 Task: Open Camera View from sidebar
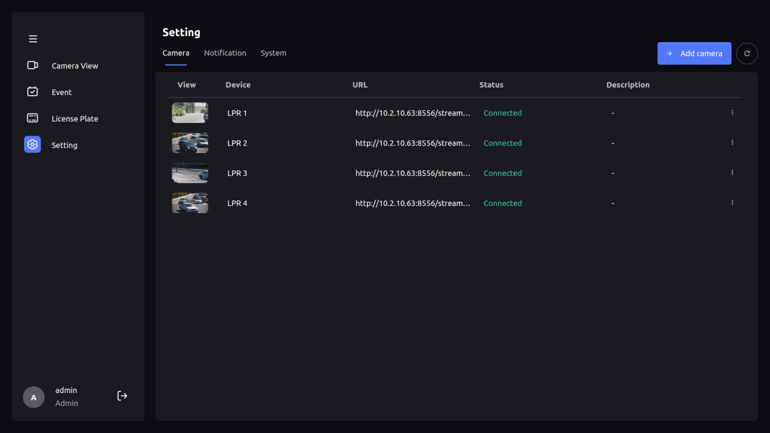pyautogui.click(x=74, y=65)
